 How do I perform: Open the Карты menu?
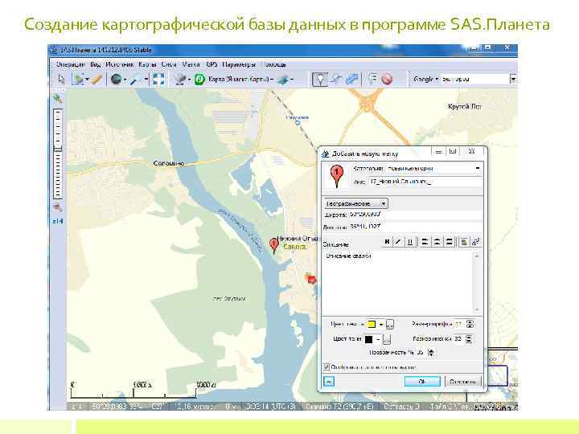click(x=147, y=64)
